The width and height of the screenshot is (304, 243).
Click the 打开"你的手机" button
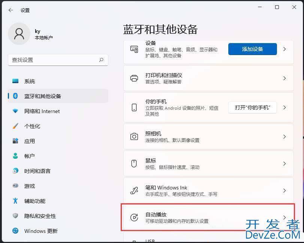(252, 107)
